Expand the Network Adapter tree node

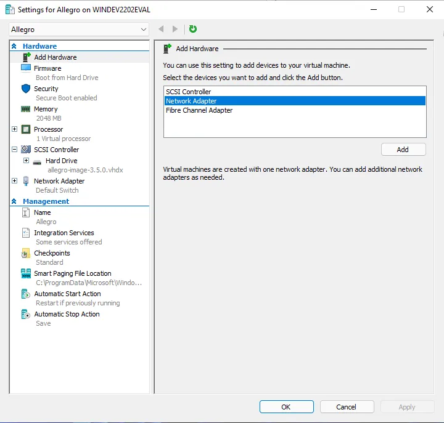coord(15,181)
